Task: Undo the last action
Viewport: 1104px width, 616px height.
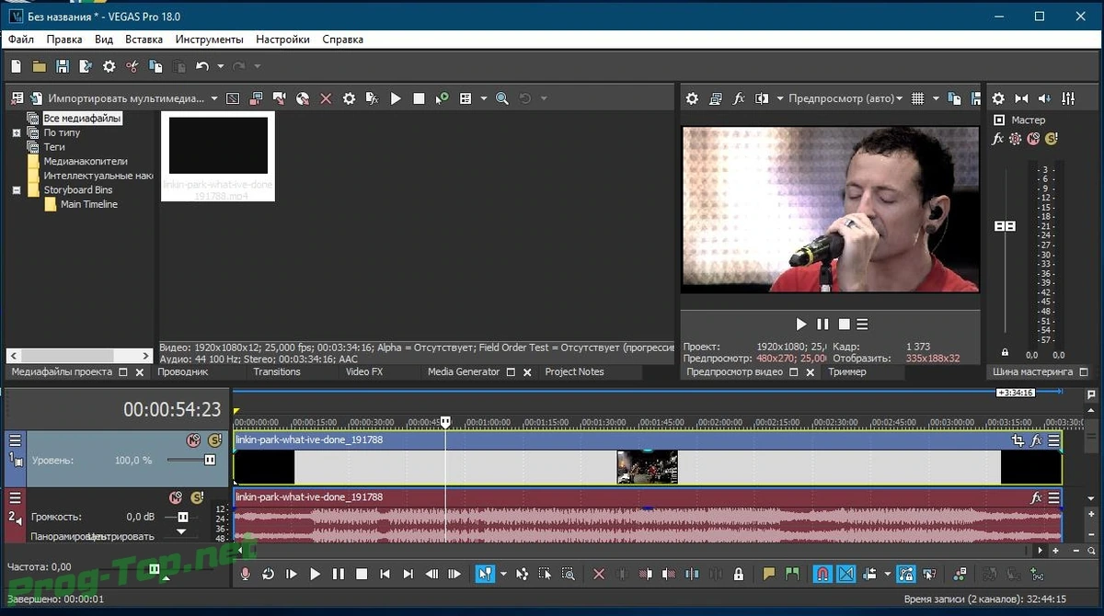Action: point(201,66)
